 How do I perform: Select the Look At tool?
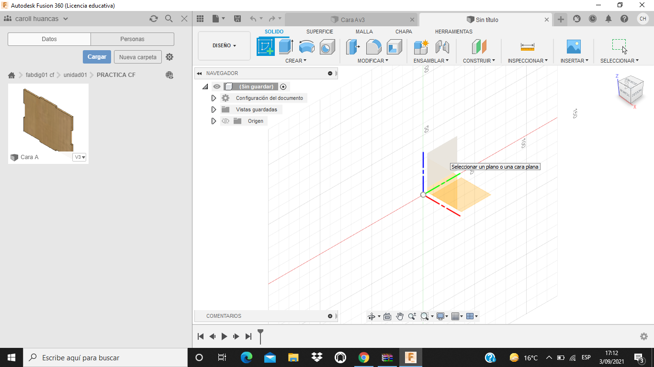click(x=387, y=316)
